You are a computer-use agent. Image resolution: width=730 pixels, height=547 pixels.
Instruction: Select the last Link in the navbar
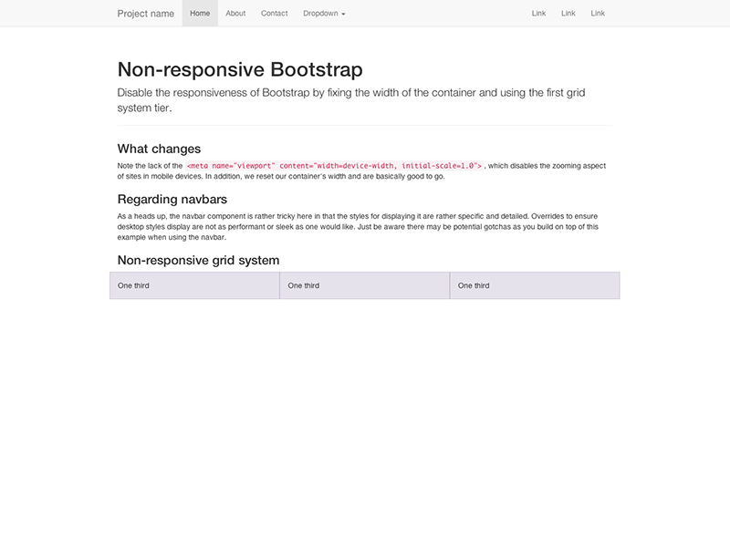(x=597, y=14)
